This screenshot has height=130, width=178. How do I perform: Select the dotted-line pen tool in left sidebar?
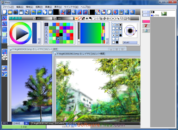click(x=5, y=24)
